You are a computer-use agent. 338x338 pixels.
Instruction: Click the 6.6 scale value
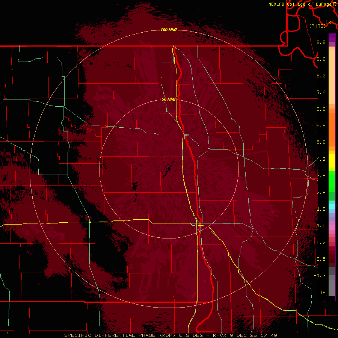(321, 109)
